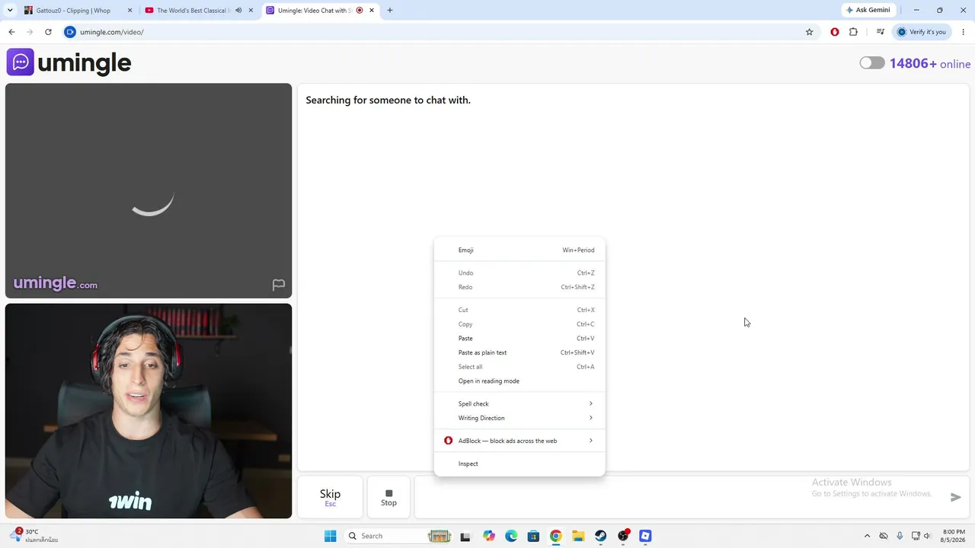Open a new browser tab
Screen dimensions: 975x548
pos(390,11)
